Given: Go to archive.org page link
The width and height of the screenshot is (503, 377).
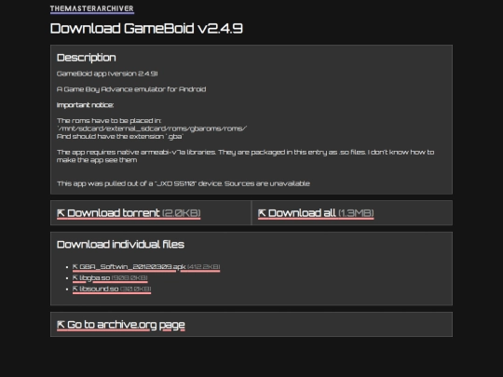Looking at the screenshot, I should [120, 325].
